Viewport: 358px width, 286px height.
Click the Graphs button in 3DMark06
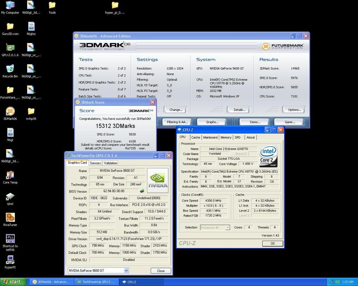point(211,122)
